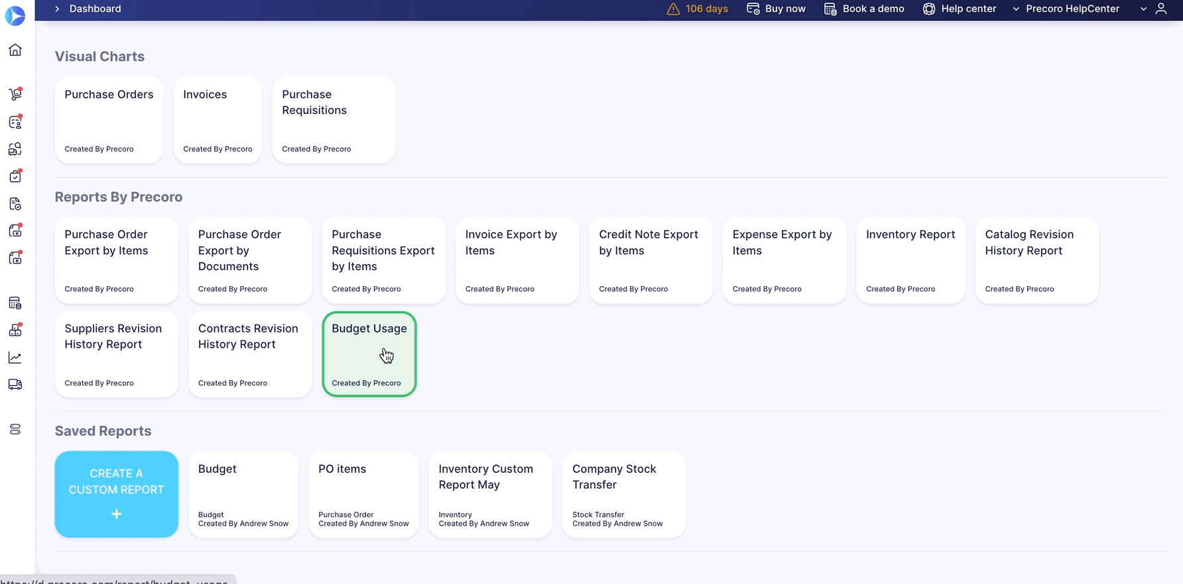The image size is (1183, 584).
Task: Open the Inventory Report card
Action: 910,260
